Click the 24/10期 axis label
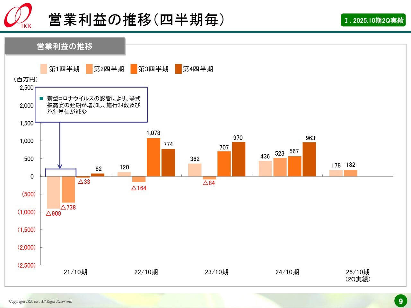This screenshot has height=308, width=411. coord(287,272)
